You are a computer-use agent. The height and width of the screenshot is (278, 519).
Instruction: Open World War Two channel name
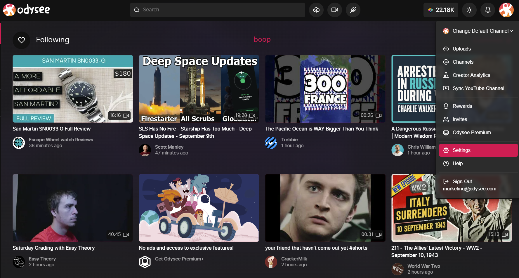pyautogui.click(x=424, y=266)
